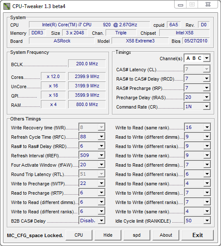The width and height of the screenshot is (221, 246).
Task: Click the Bios date 05/27/2010 value
Action: 196,41
